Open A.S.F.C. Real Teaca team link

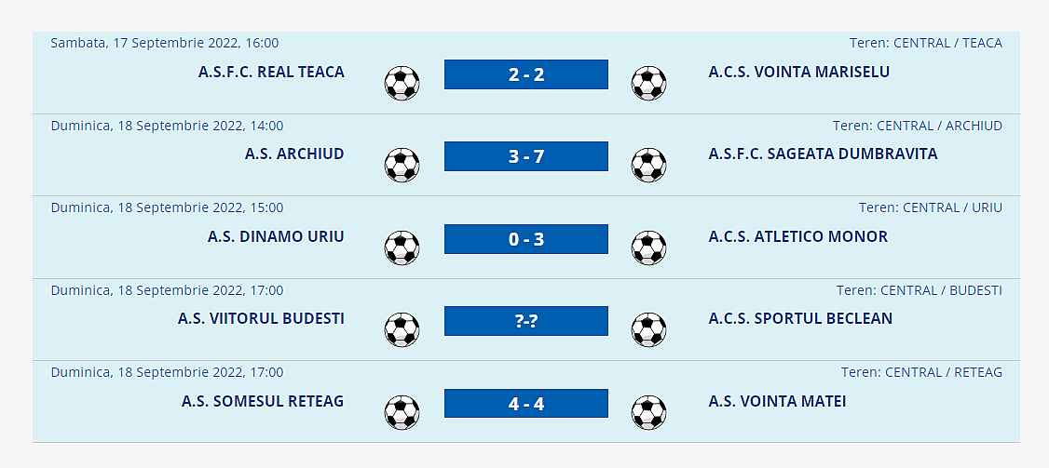(x=271, y=72)
